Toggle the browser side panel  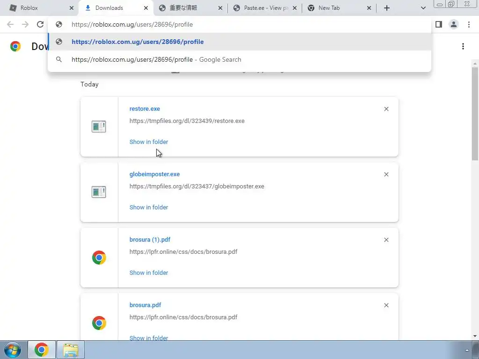(439, 24)
